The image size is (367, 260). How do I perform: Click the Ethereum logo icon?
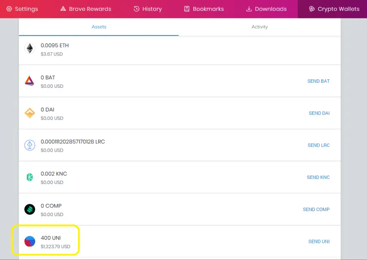click(x=30, y=48)
